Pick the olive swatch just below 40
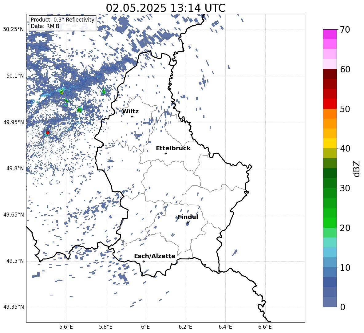This screenshot has height=333, width=364. (x=330, y=153)
